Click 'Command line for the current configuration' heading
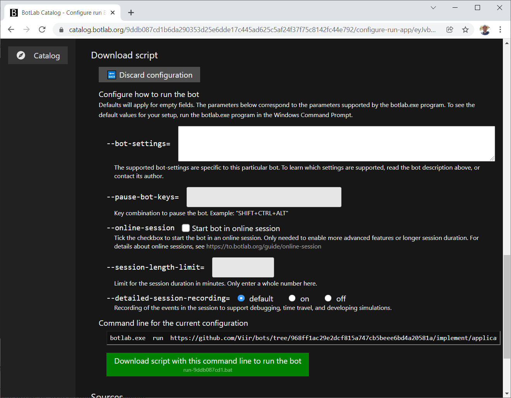This screenshot has width=511, height=398. point(173,323)
